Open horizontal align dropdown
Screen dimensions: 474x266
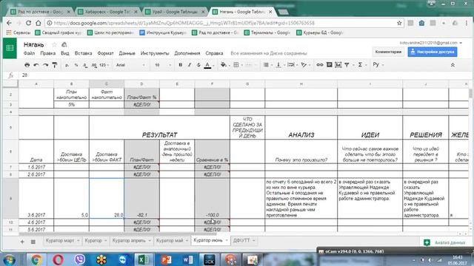267,65
